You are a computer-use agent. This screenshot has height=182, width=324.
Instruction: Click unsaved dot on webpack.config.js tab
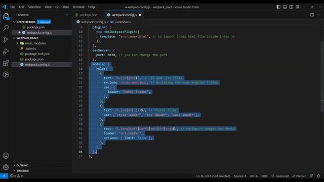(140, 15)
